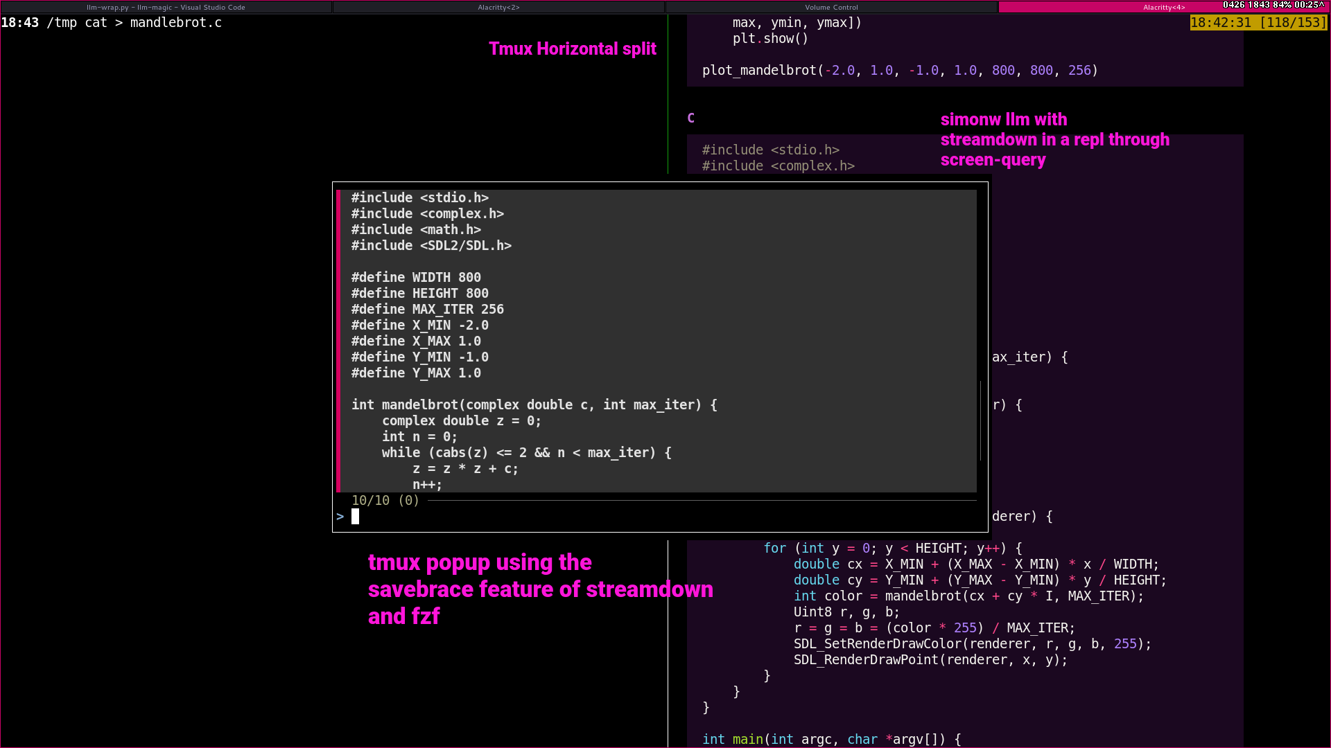Click the 10/10 (0) match counter in fzf
The height and width of the screenshot is (748, 1331).
point(385,500)
